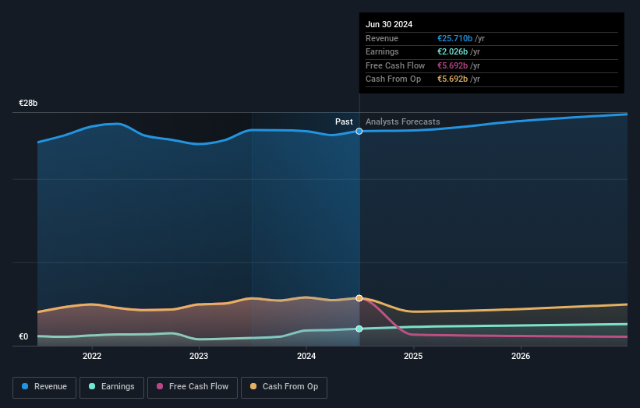Click the 'Free Cash Flow' row label in tooltip
This screenshot has width=640, height=408.
(395, 65)
